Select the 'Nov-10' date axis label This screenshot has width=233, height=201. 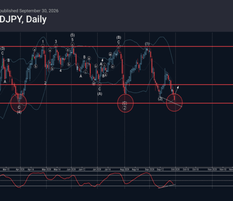[223, 169]
